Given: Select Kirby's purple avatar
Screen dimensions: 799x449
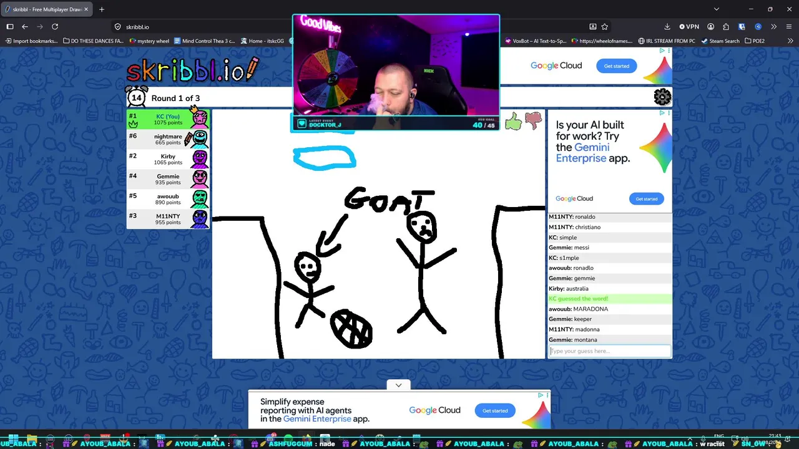Looking at the screenshot, I should [200, 158].
